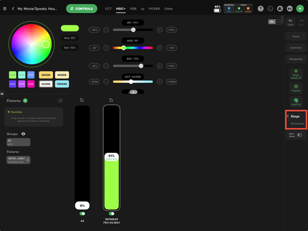This screenshot has width=308, height=231.
Task: Open the Program mode
Action: (x=296, y=88)
